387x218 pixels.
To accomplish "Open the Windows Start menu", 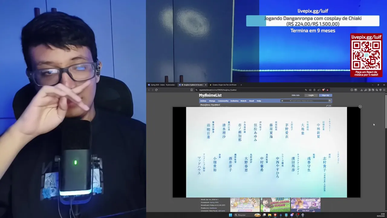I will (x=230, y=215).
